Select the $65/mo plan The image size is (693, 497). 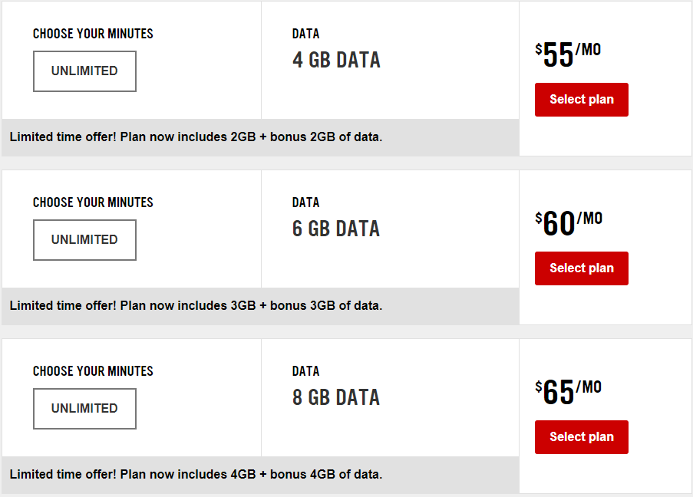click(581, 437)
